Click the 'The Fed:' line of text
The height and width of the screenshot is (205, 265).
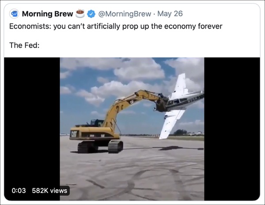coord(24,45)
